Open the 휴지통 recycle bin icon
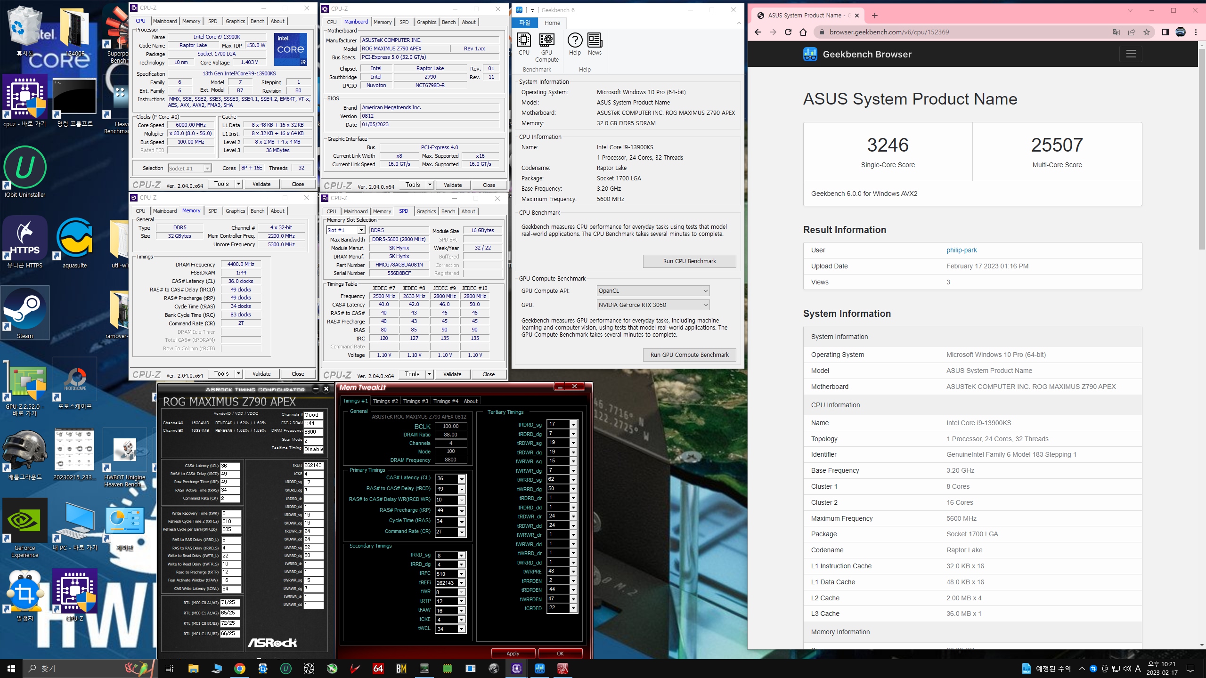The width and height of the screenshot is (1206, 678). tap(24, 31)
